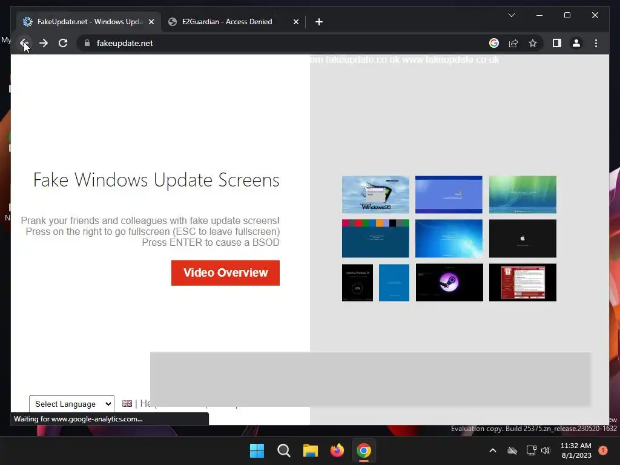The height and width of the screenshot is (465, 620).
Task: Open the clock showing 11:32 AM
Action: pos(576,450)
